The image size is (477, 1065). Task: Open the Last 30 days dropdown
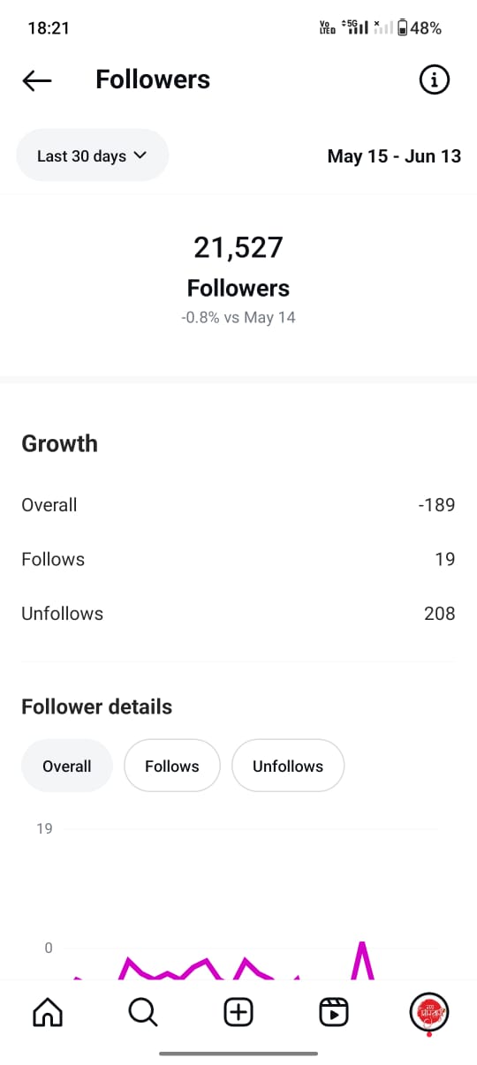click(x=93, y=155)
